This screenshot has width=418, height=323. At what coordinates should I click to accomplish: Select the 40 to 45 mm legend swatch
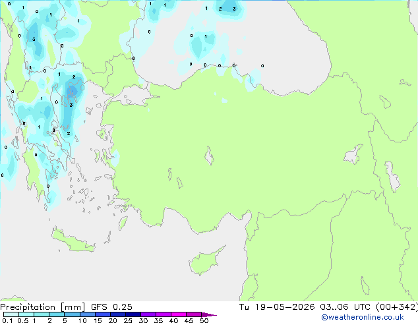[x=179, y=314]
